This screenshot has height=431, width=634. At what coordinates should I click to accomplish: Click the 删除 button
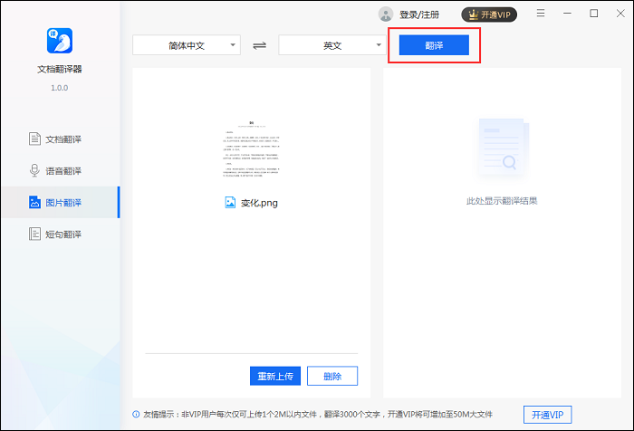[x=332, y=376]
